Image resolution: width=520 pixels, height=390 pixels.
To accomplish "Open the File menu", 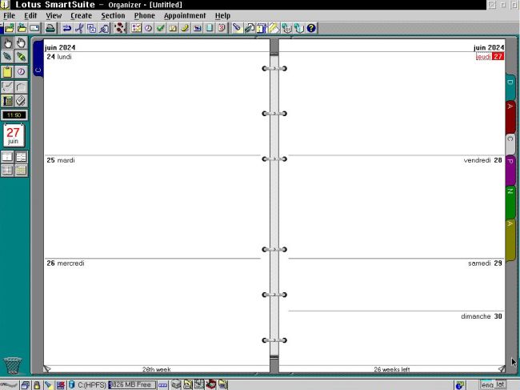I will pyautogui.click(x=10, y=15).
